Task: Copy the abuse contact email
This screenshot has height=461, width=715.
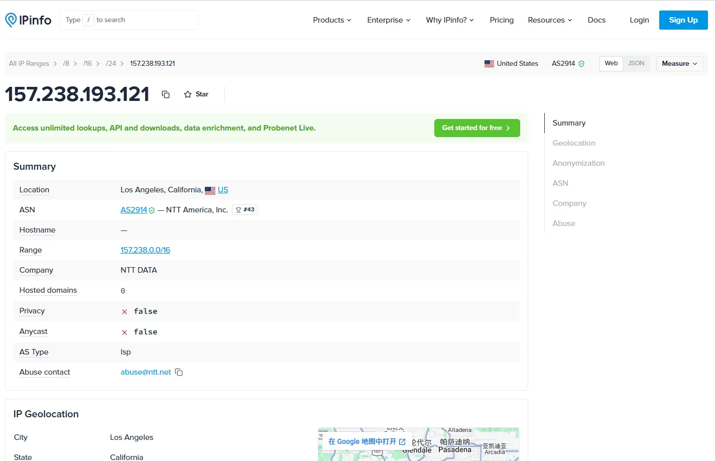Action: pos(179,372)
